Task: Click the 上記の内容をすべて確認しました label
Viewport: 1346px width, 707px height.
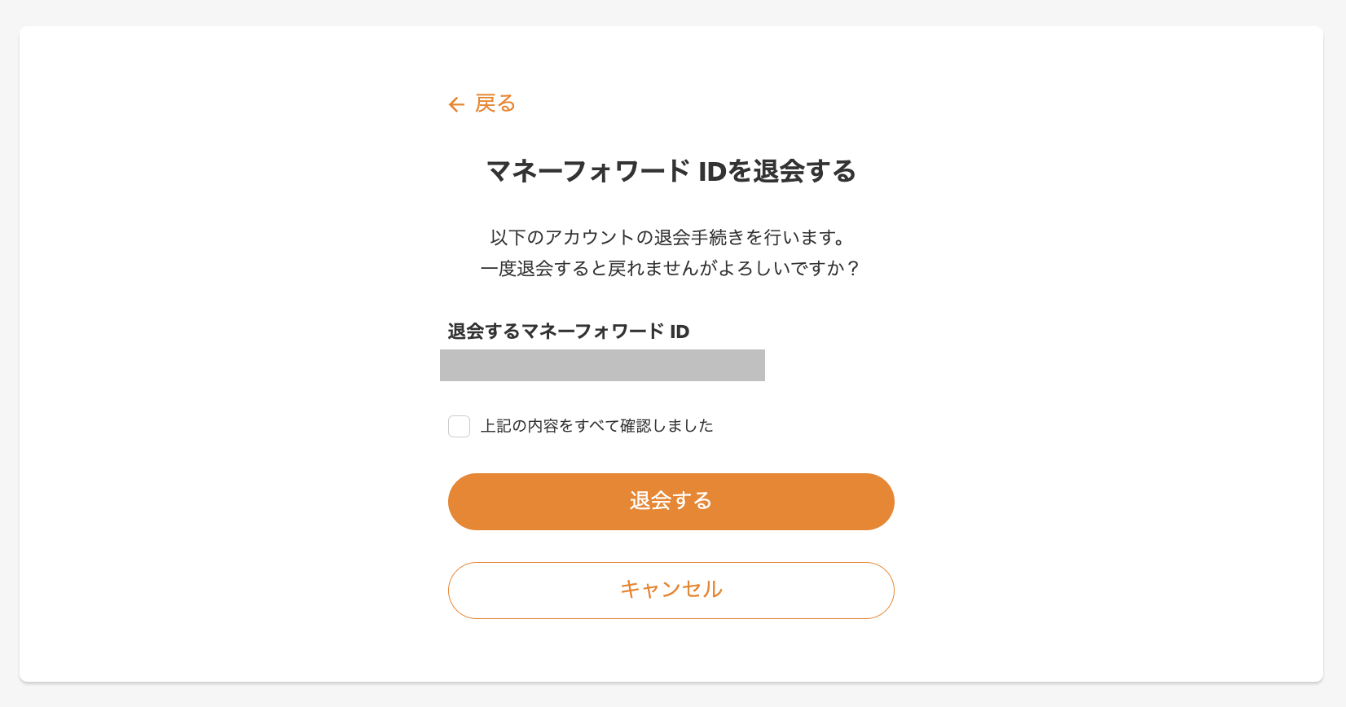Action: (596, 426)
